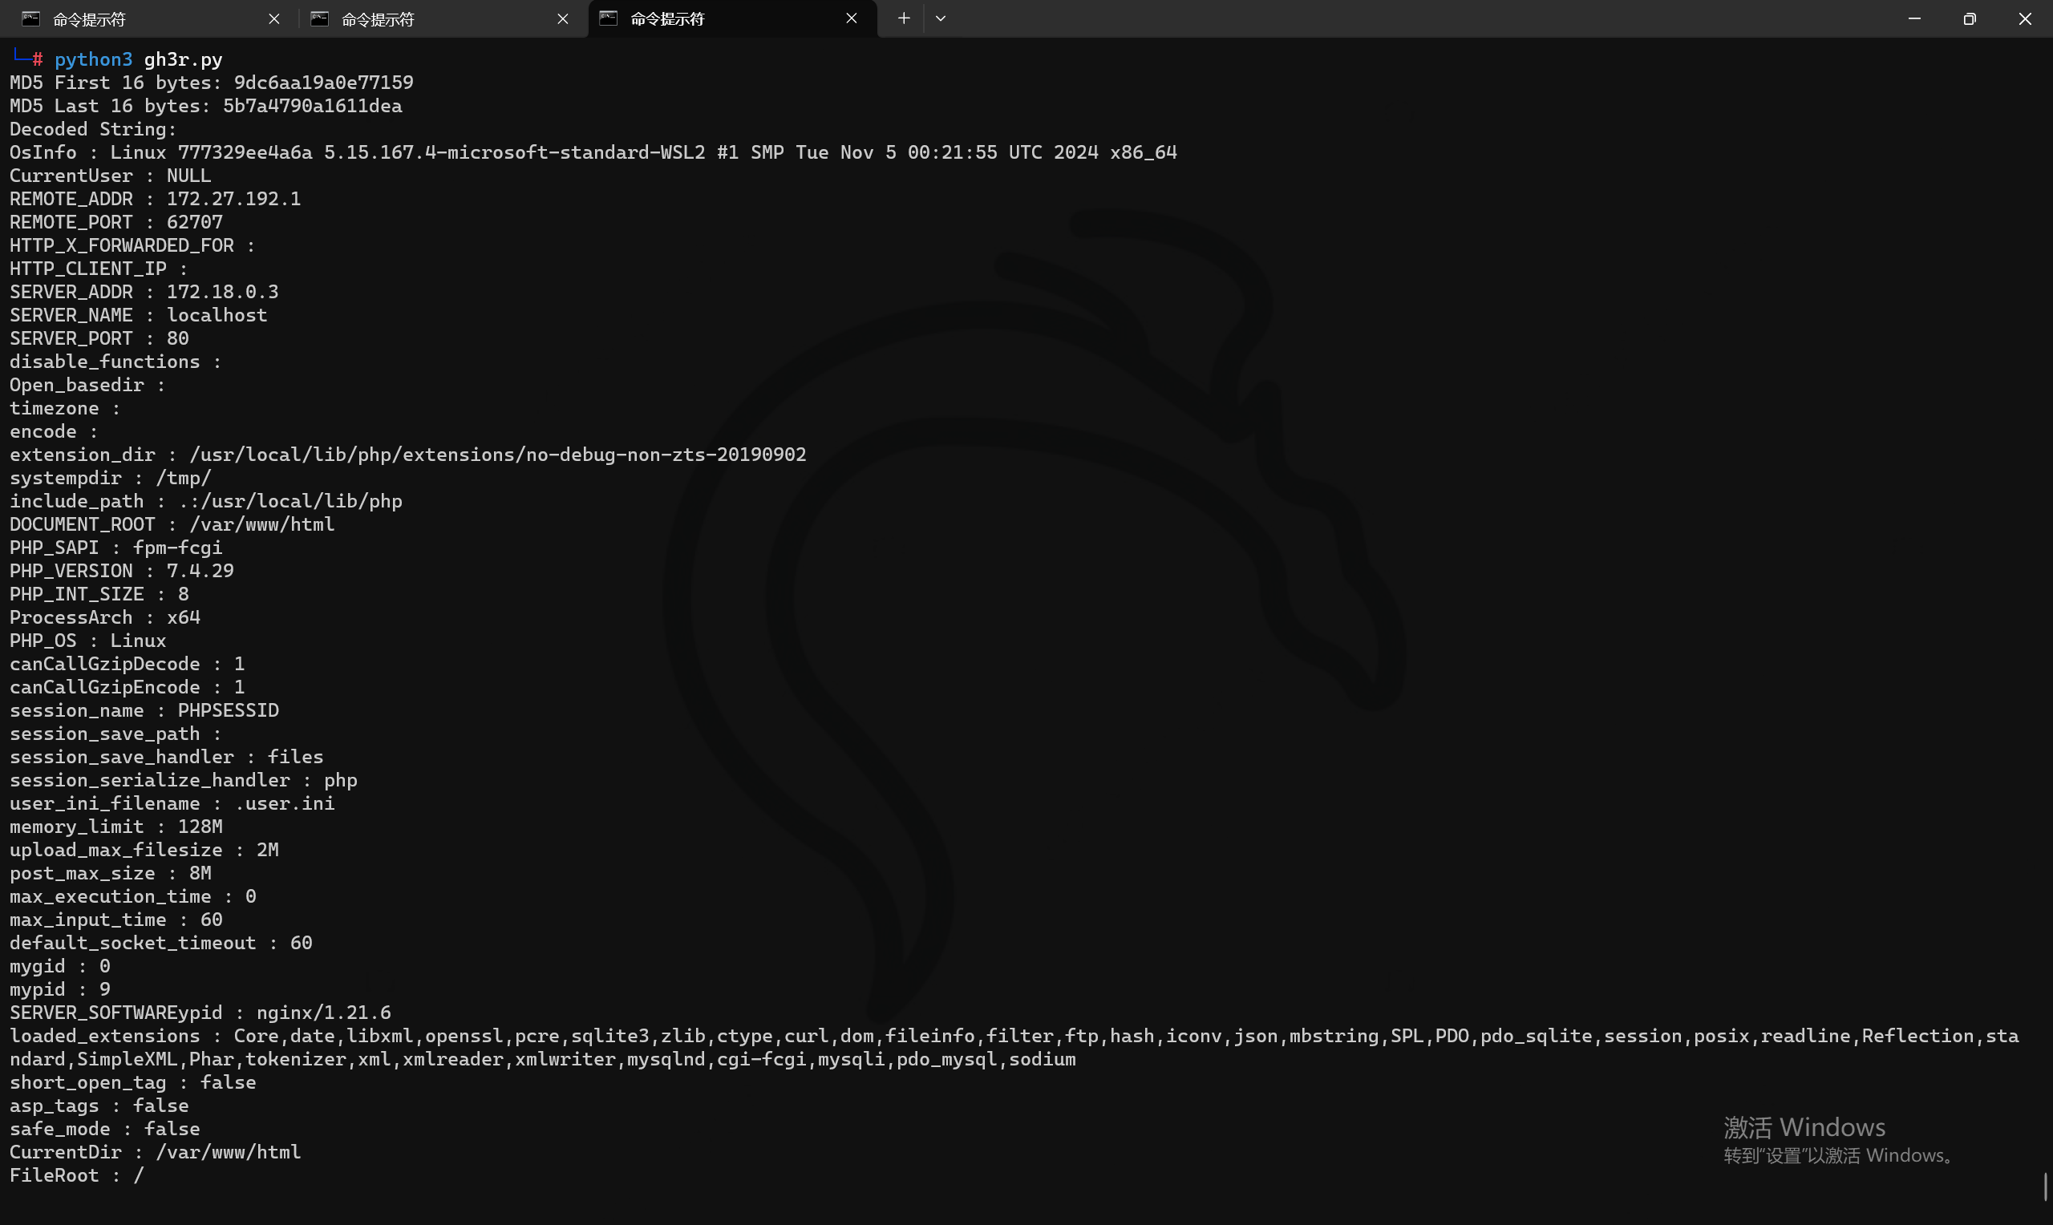This screenshot has width=2053, height=1225.
Task: Click the middle tab's command prompt icon
Action: tap(319, 18)
